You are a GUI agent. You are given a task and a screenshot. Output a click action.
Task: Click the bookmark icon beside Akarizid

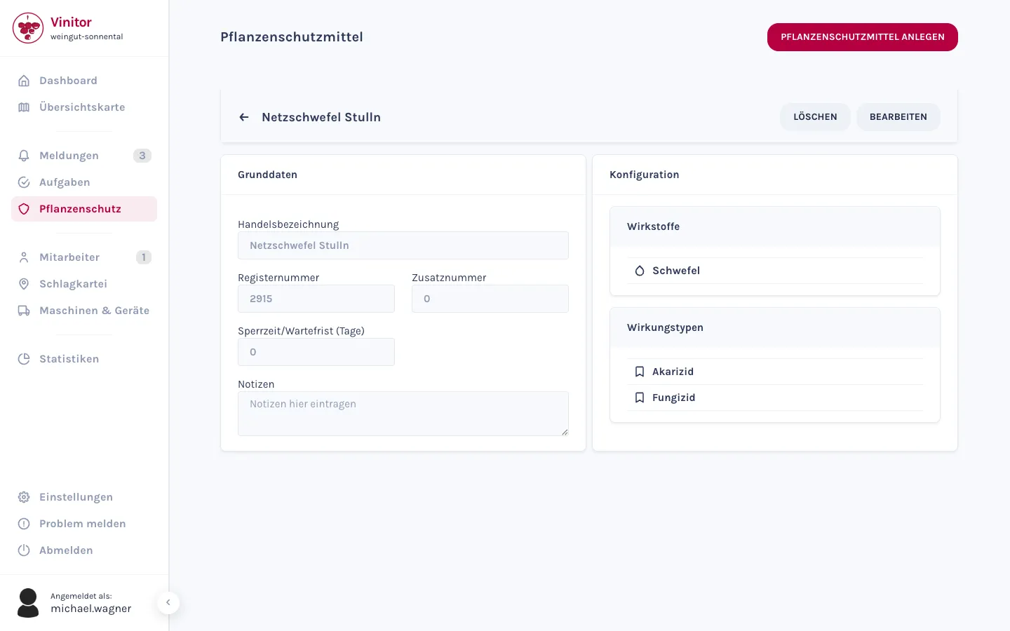click(640, 372)
